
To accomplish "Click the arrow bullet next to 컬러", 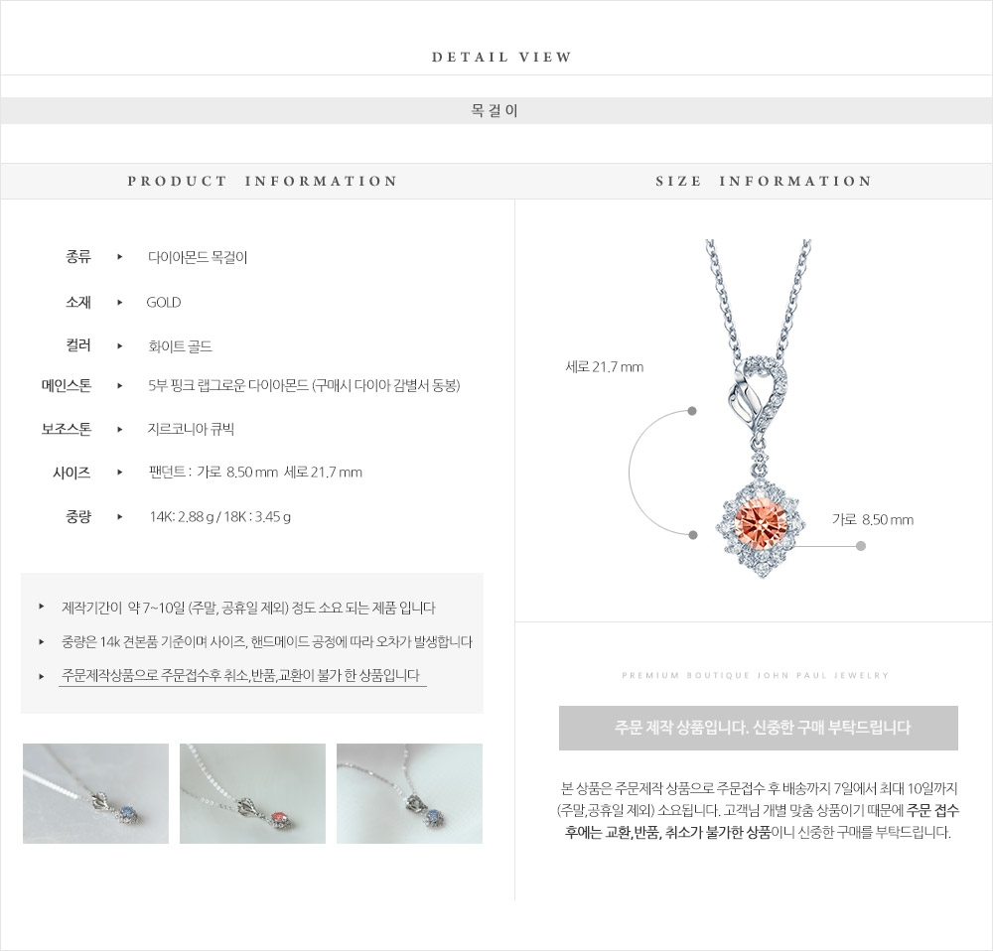I will (x=120, y=345).
